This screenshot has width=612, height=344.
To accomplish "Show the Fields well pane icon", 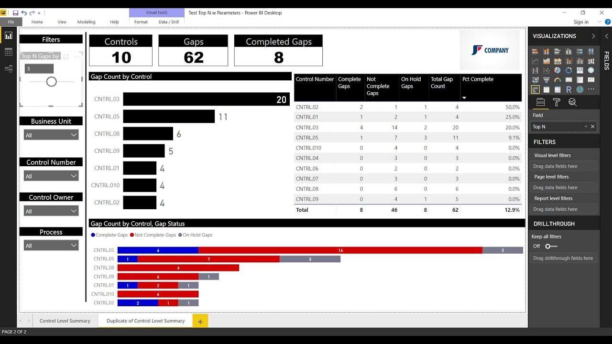I will 540,102.
